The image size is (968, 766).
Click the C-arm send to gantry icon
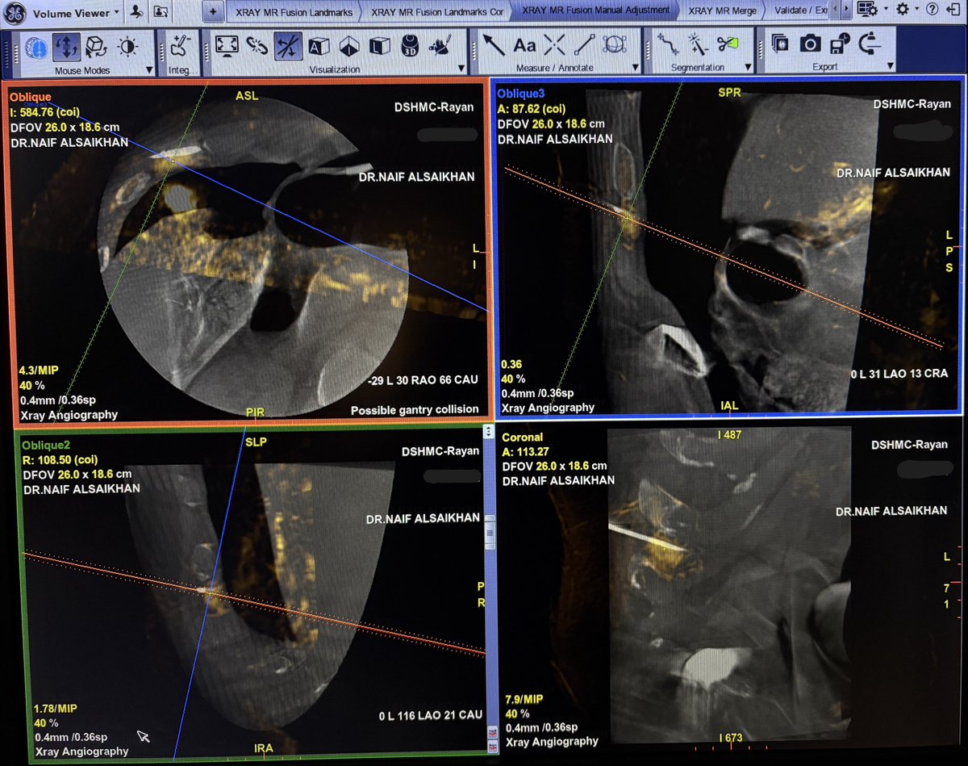pos(871,43)
